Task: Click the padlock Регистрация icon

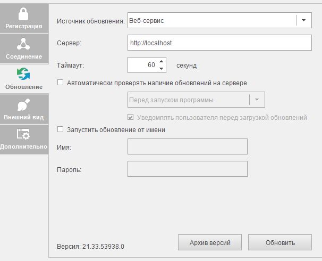Action: (x=24, y=14)
